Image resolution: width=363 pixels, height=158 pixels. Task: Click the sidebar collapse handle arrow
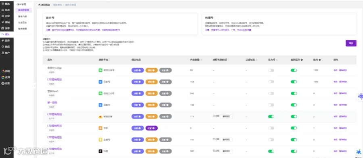coord(35,86)
